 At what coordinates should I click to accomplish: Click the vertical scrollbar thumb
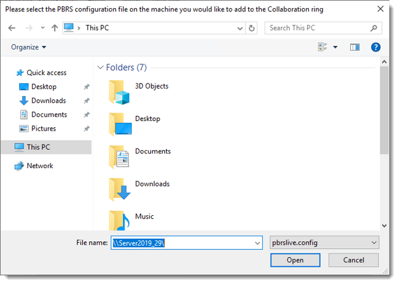click(384, 110)
